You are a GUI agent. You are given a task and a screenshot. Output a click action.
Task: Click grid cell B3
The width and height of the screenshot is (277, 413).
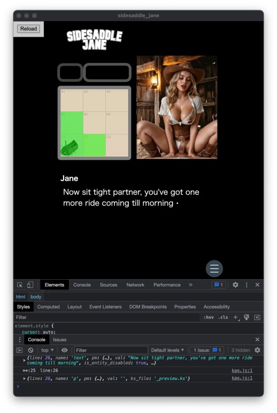117,123
